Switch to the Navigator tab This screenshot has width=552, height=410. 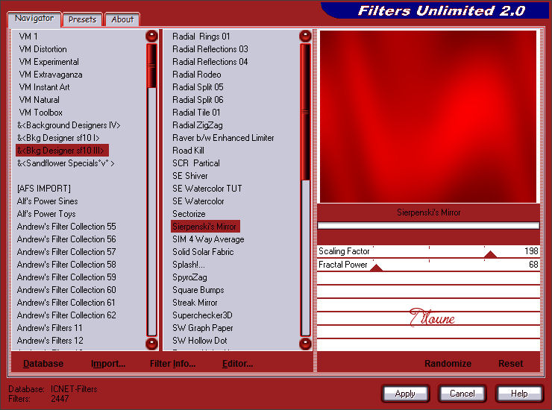[34, 19]
